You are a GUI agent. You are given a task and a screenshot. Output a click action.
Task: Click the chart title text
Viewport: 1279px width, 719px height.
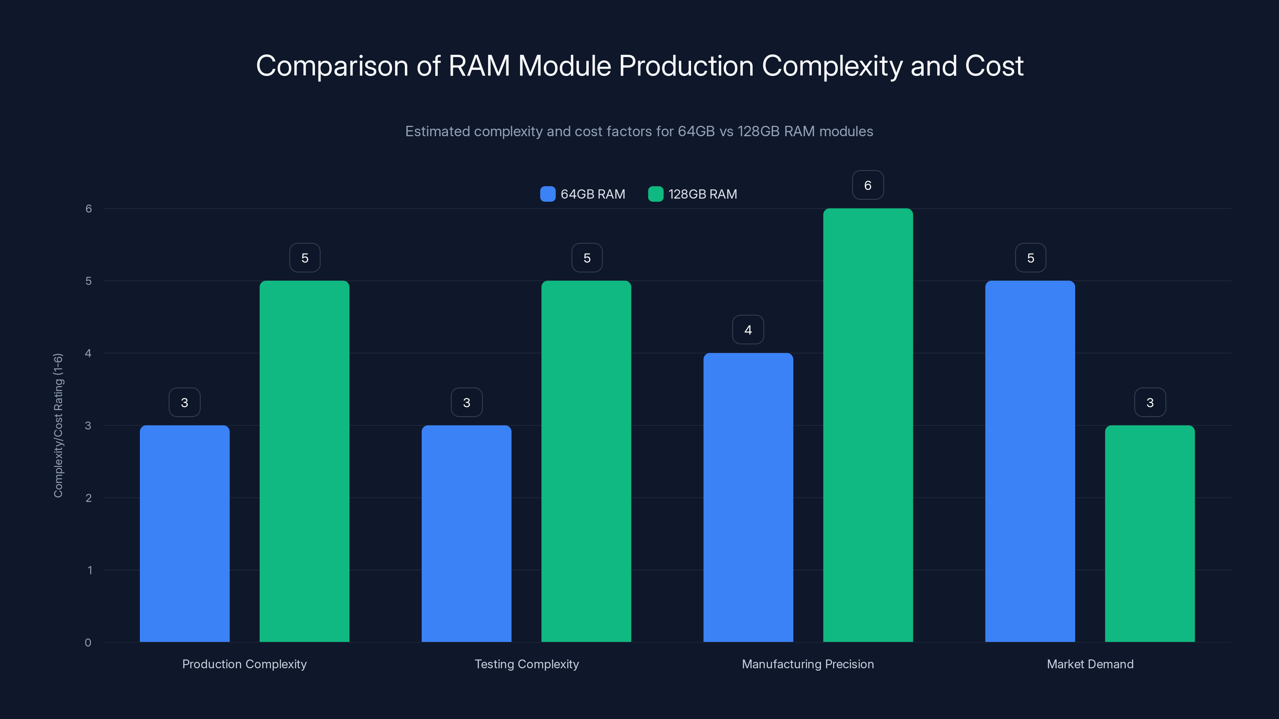(x=639, y=65)
